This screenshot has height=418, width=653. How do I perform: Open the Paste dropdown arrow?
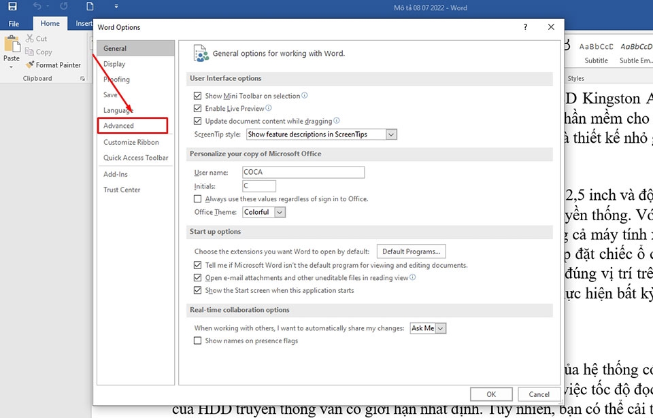pos(12,67)
